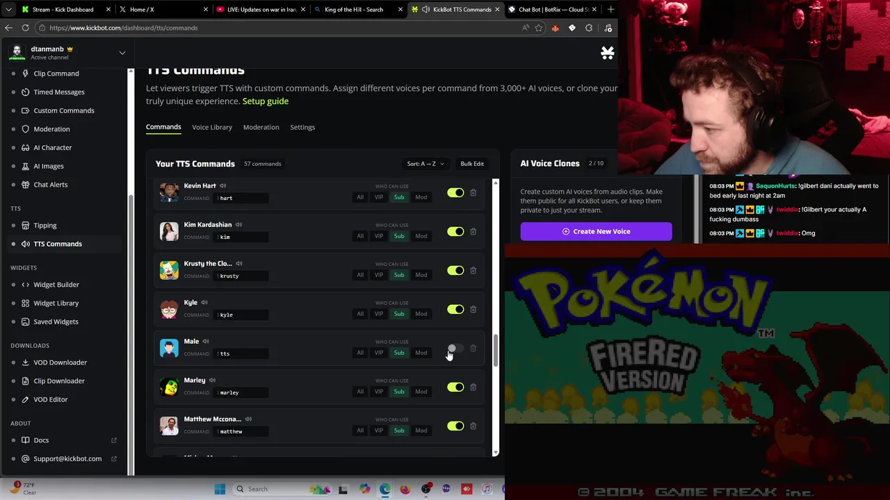This screenshot has width=890, height=500.
Task: Open AI Images in sidebar
Action: [x=49, y=166]
